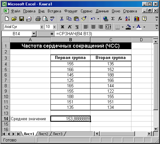Image resolution: width=160 pixels, height=144 pixels.
Task: Select row 14 header
Action: pos(6,119)
